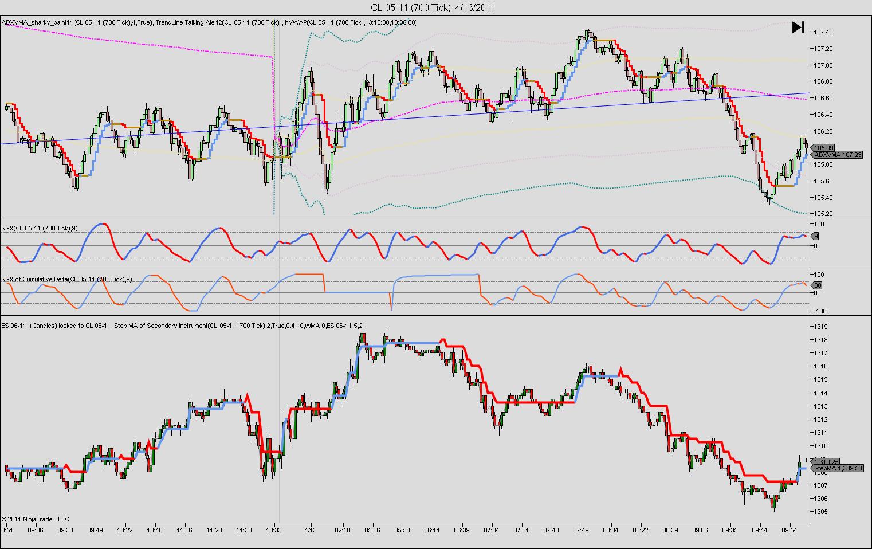The height and width of the screenshot is (549, 872).
Task: Click the 107.20 price axis label
Action: [x=823, y=48]
